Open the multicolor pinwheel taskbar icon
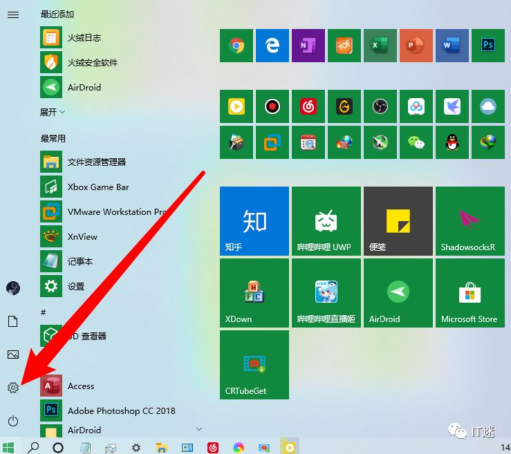The width and height of the screenshot is (511, 454). 239,448
